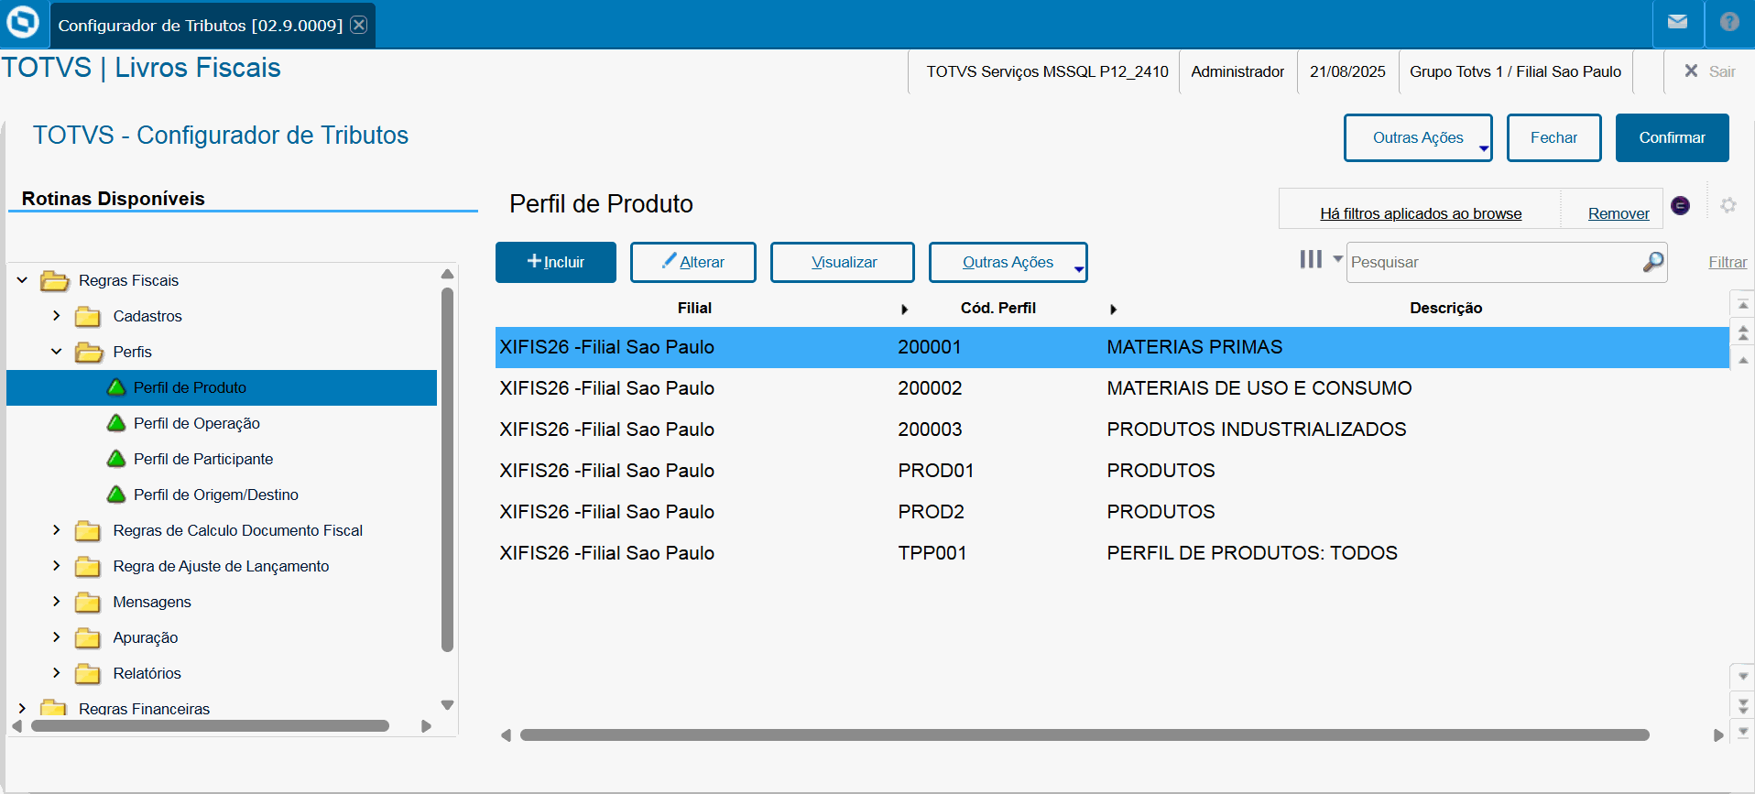Image resolution: width=1755 pixels, height=794 pixels.
Task: Select Perfil de Produto tree item
Action: [x=222, y=387]
